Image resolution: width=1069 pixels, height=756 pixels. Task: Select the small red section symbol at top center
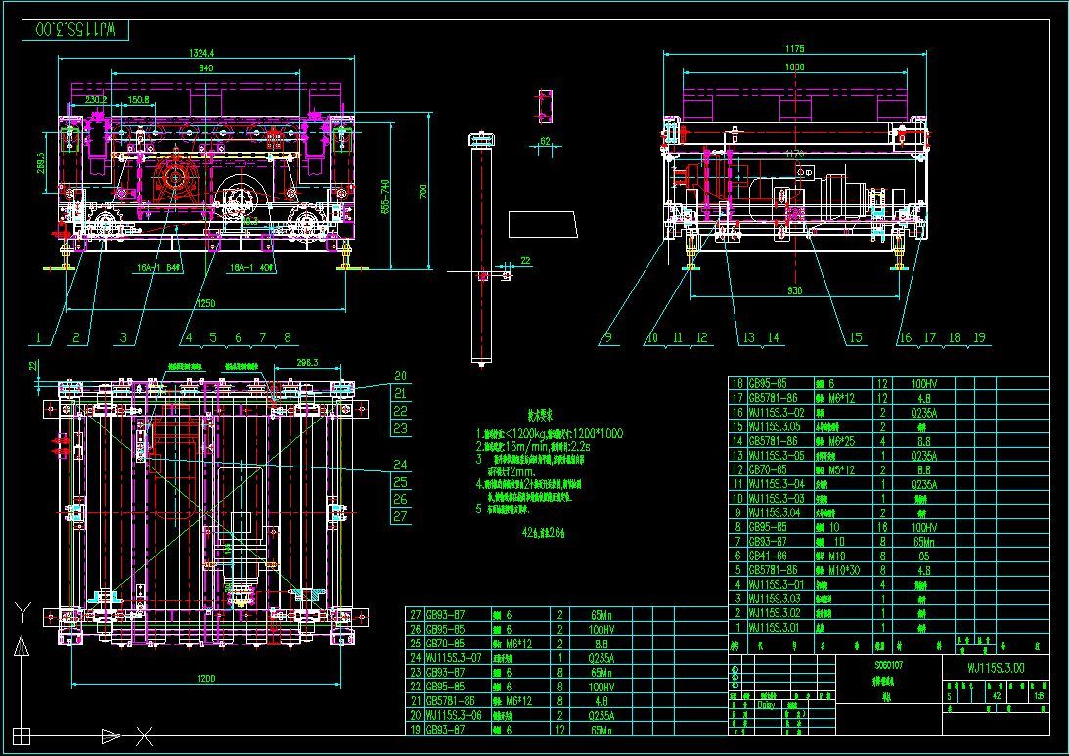tap(545, 107)
